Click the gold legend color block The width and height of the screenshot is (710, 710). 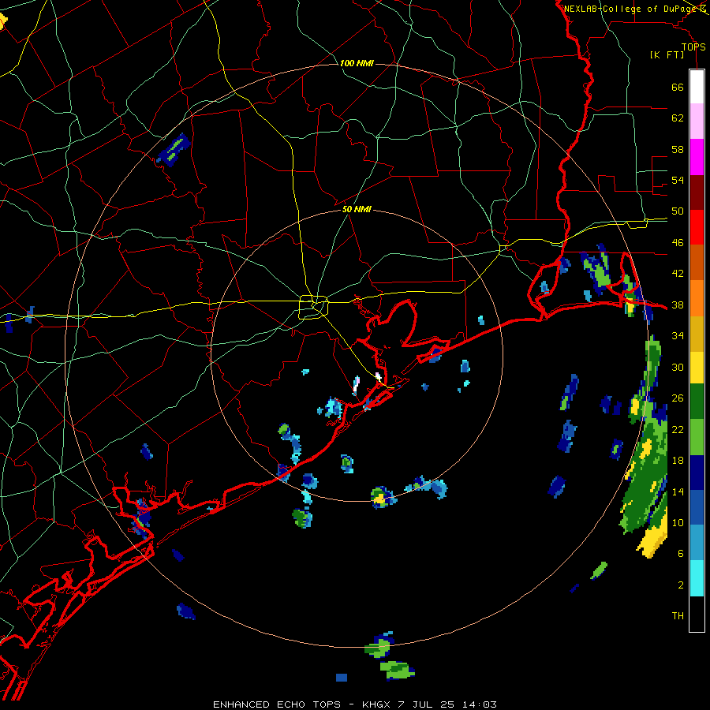pyautogui.click(x=697, y=333)
